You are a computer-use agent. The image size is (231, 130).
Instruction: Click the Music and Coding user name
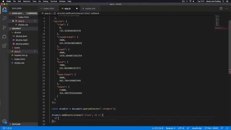(213, 1)
